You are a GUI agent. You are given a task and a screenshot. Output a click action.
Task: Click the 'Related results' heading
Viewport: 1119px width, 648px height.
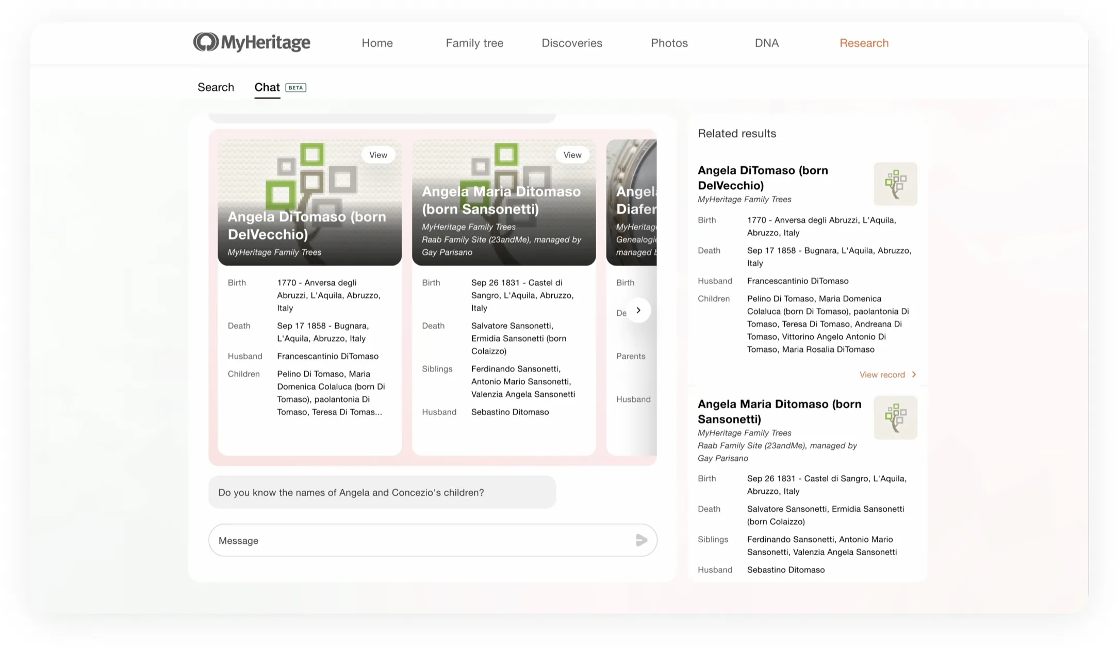(737, 133)
